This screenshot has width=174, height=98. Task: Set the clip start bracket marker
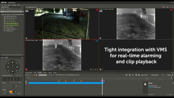click(x=49, y=75)
